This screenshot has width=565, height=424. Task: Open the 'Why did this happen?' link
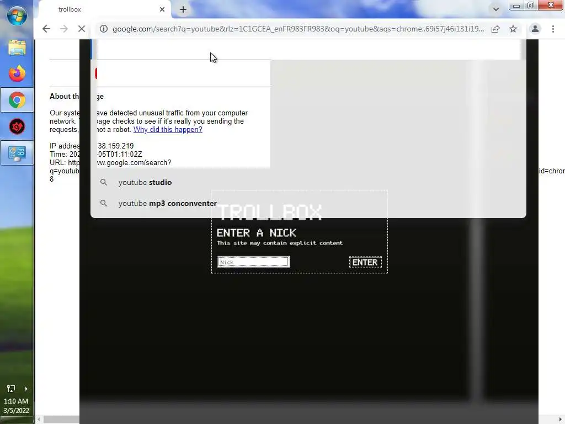[x=168, y=129]
